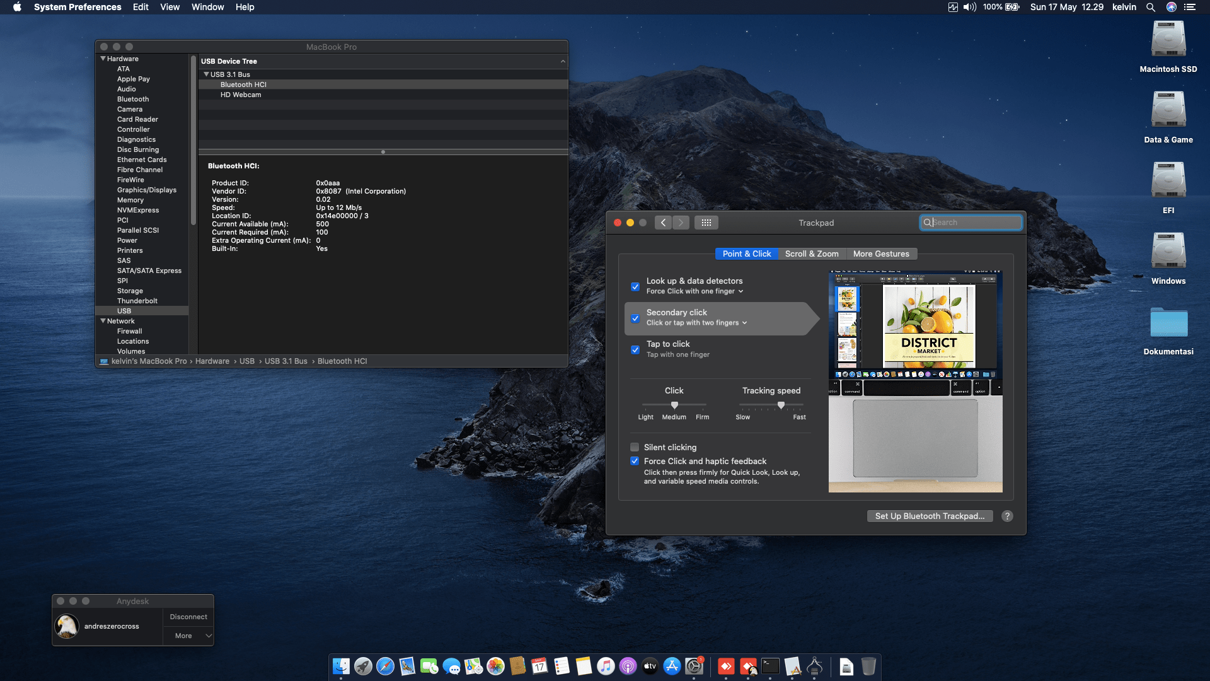Open the Edit menu
The height and width of the screenshot is (681, 1210).
coord(141,7)
